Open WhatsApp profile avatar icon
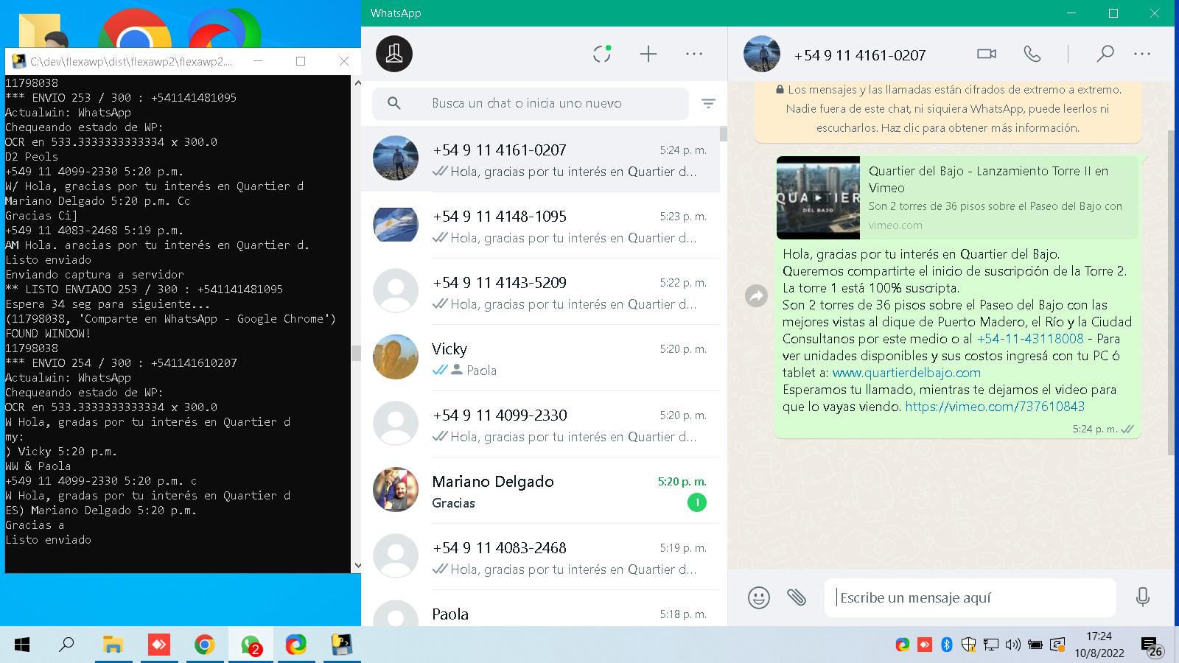This screenshot has width=1179, height=663. click(394, 54)
